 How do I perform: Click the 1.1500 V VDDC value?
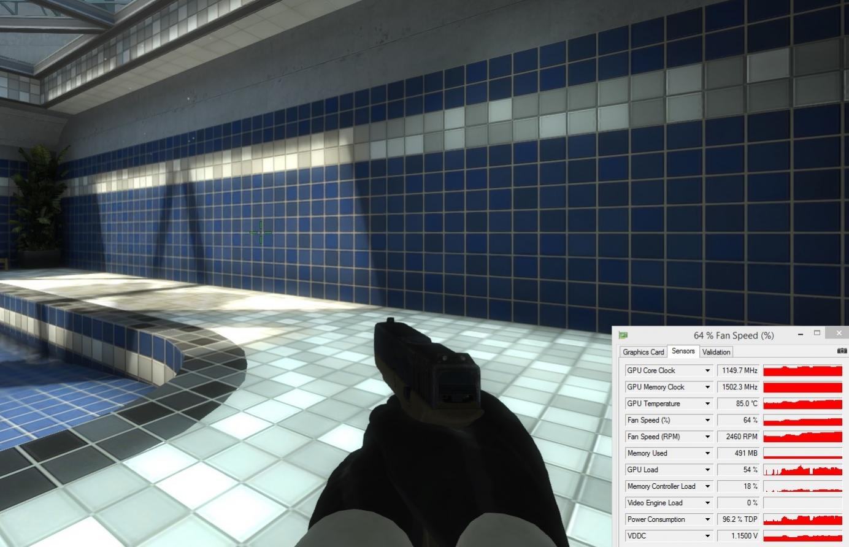click(739, 536)
